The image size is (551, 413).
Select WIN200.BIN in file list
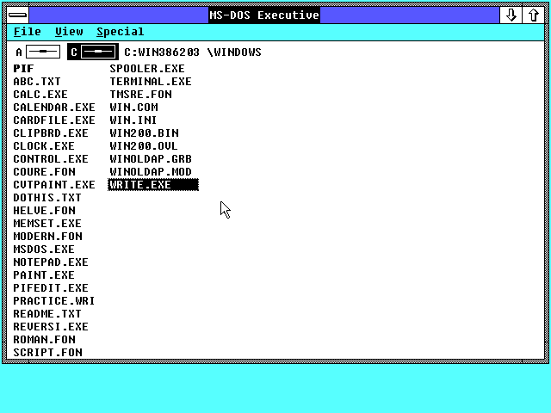[144, 133]
